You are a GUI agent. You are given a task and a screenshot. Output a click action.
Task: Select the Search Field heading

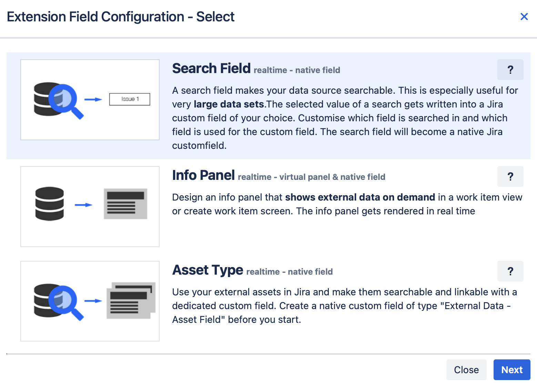(x=211, y=68)
